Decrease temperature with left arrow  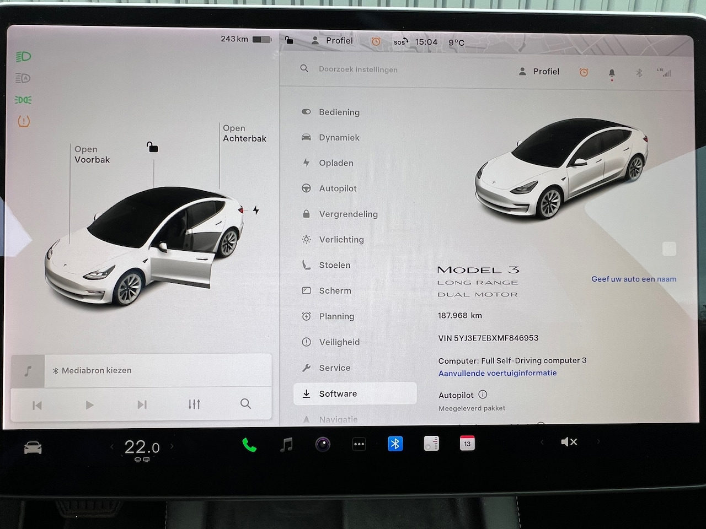pyautogui.click(x=112, y=446)
